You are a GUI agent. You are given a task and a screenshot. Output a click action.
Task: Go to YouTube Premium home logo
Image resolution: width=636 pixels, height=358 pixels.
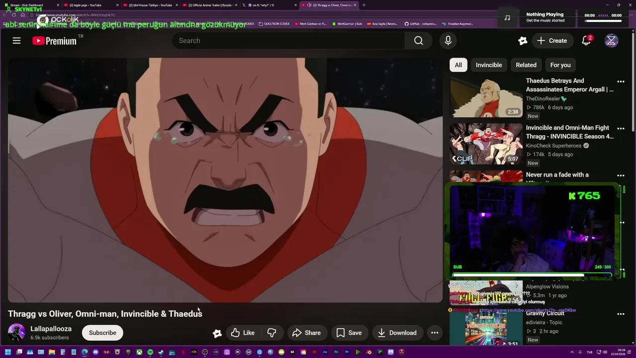[x=55, y=41]
